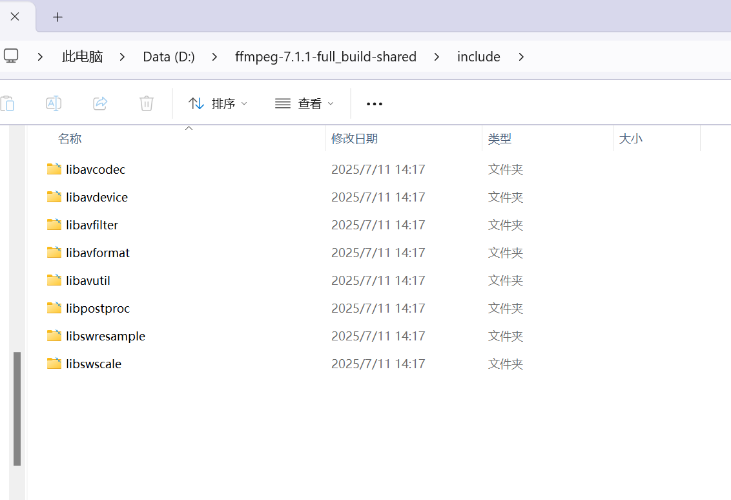
Task: Select the libavcodec folder name
Action: pos(96,169)
